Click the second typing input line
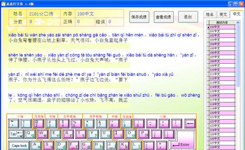The width and height of the screenshot is (245, 150). point(69,65)
